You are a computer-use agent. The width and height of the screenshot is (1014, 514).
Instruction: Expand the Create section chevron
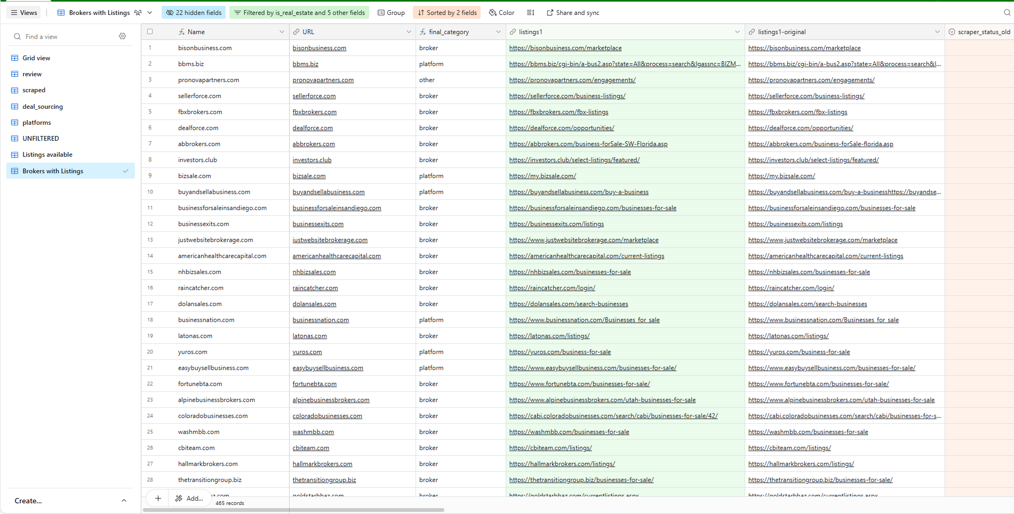pyautogui.click(x=124, y=501)
